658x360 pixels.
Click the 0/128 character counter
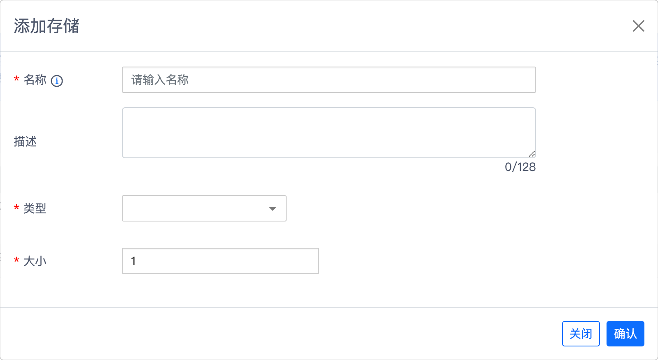[520, 167]
